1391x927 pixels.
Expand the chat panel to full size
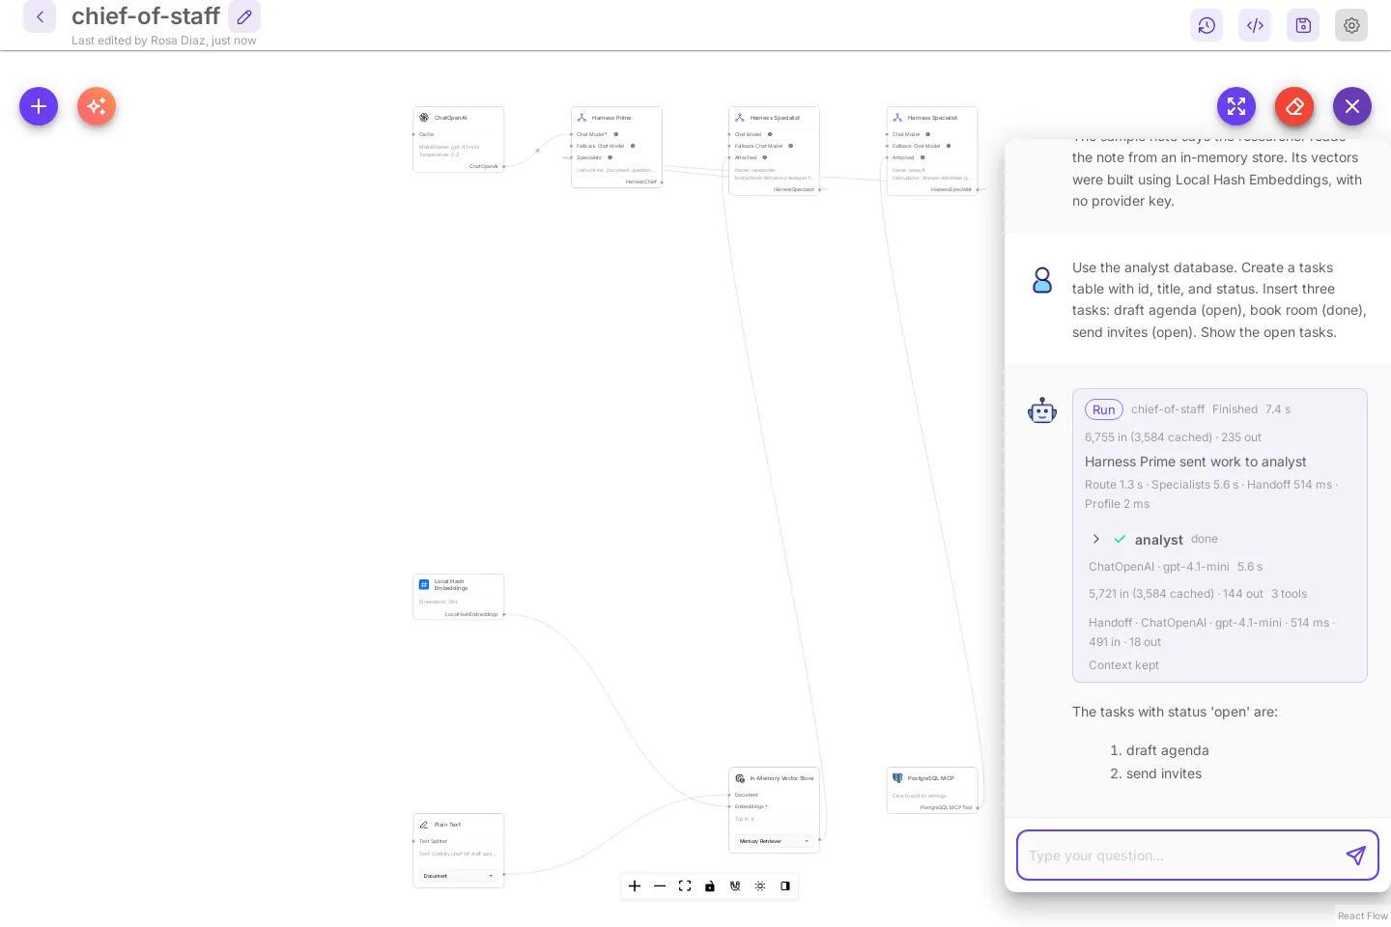click(1236, 106)
